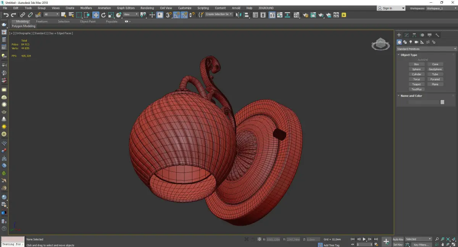The width and height of the screenshot is (458, 247).
Task: Open the Rendered Frame Window
Action: pos(313,15)
